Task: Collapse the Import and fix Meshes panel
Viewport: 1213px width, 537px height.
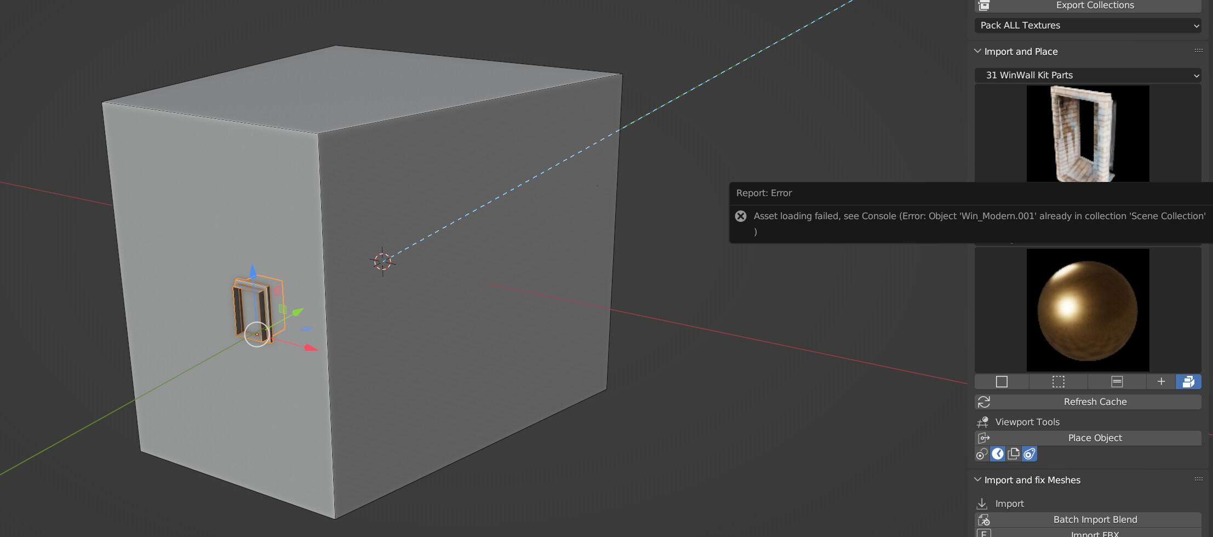Action: [x=977, y=479]
